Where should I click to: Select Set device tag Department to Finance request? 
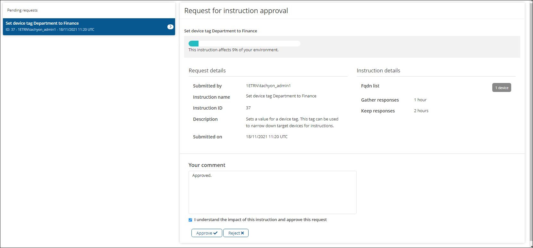(83, 27)
